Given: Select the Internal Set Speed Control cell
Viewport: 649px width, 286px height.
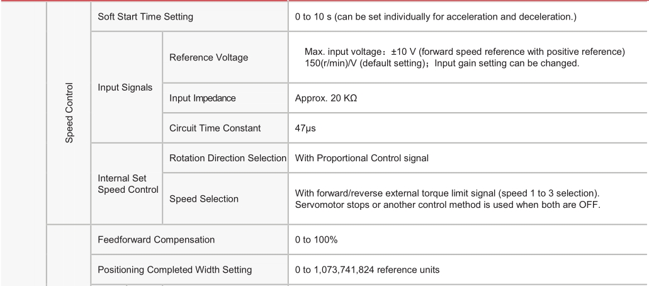Looking at the screenshot, I should pos(128,184).
